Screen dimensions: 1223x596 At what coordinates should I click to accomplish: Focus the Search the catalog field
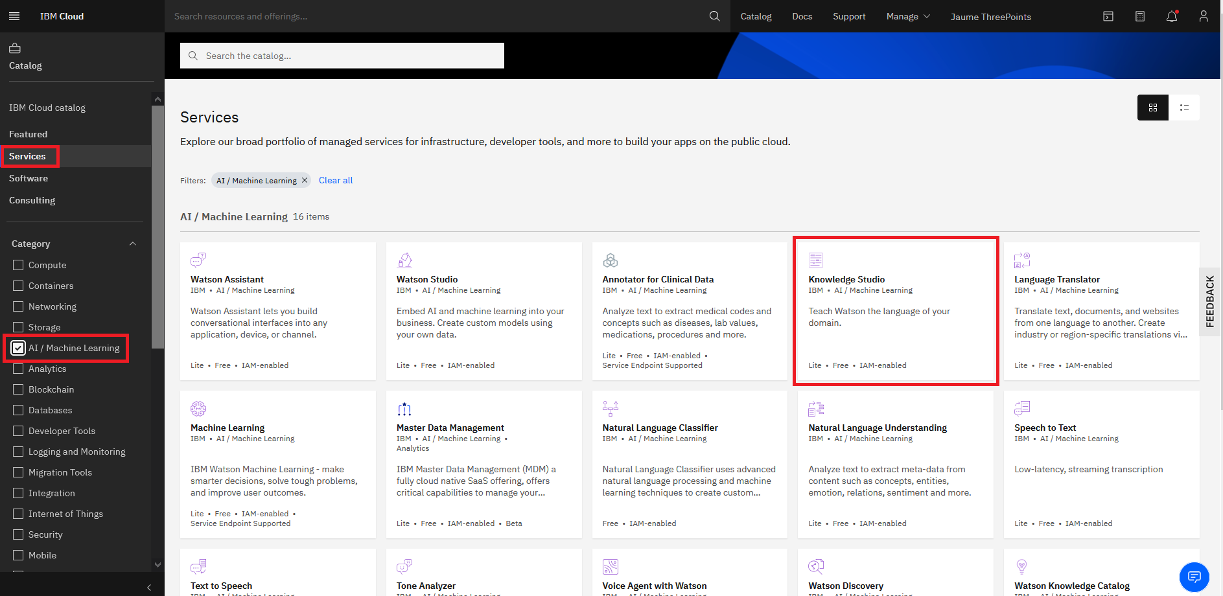(x=342, y=56)
